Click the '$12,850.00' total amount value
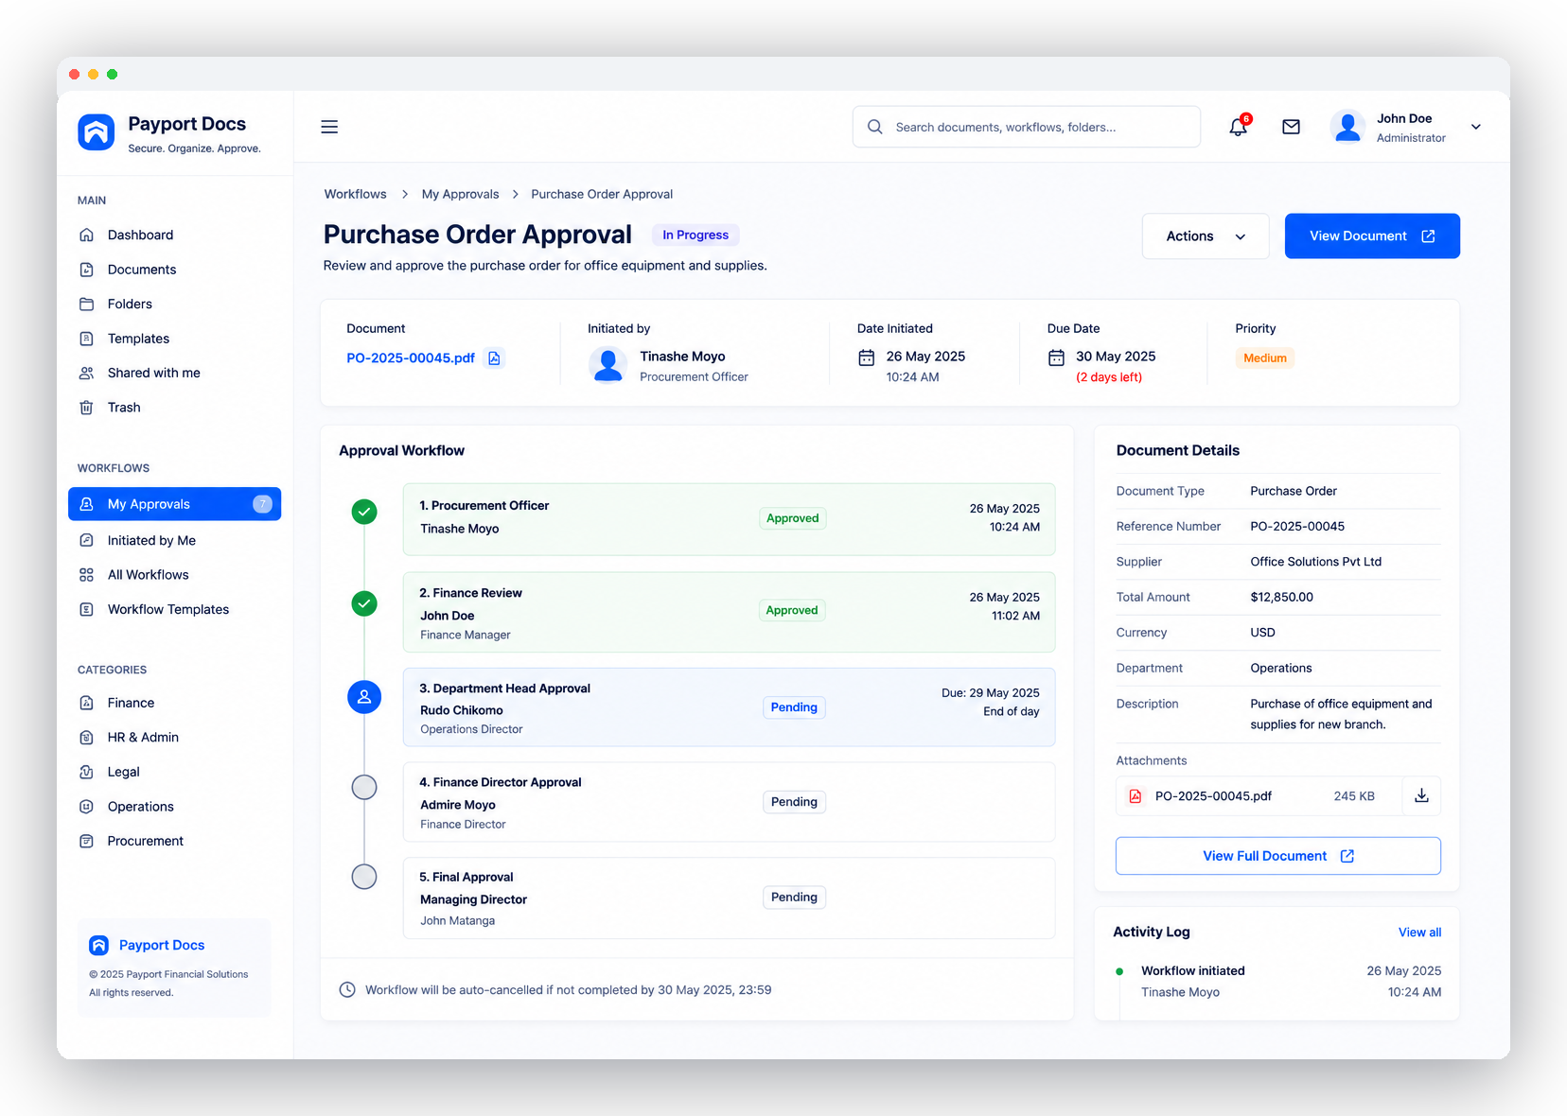1567x1116 pixels. (1281, 597)
